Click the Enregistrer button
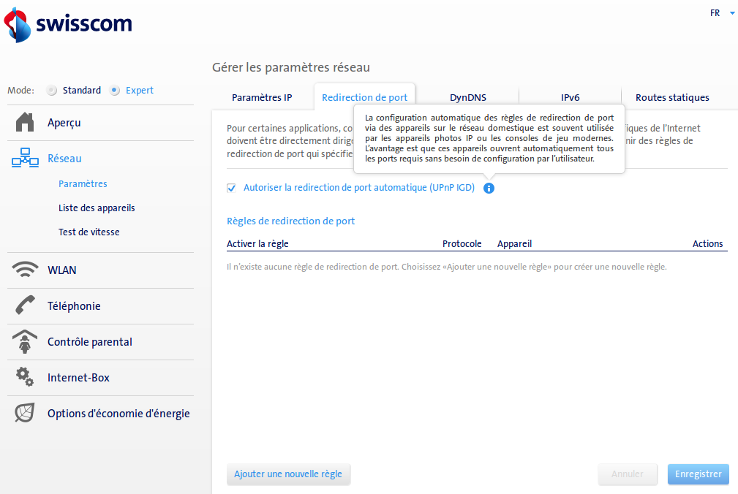The image size is (738, 494). tap(698, 474)
